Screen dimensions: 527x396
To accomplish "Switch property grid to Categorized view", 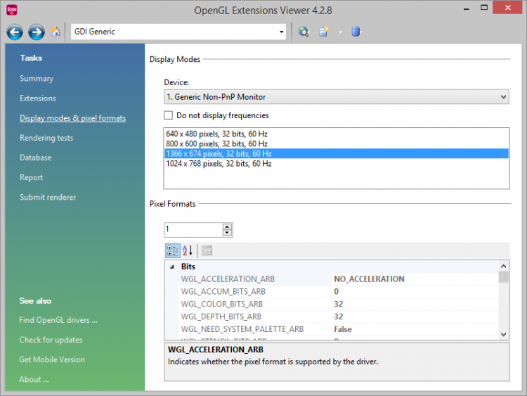I will (x=173, y=250).
